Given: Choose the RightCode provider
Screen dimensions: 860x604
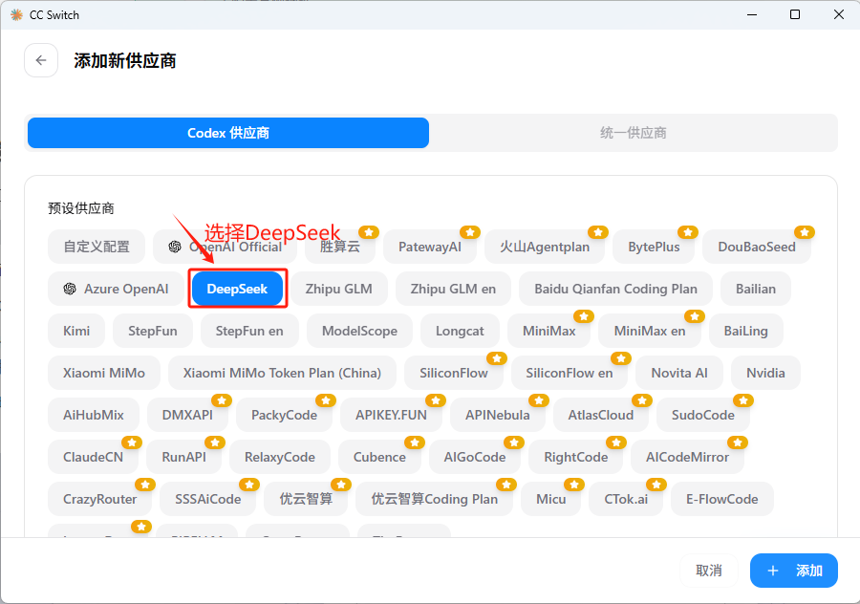Looking at the screenshot, I should pyautogui.click(x=575, y=457).
